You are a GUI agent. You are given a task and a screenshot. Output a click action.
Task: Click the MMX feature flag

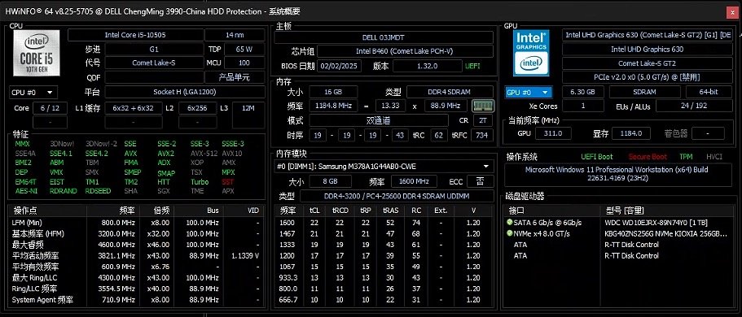coord(22,144)
